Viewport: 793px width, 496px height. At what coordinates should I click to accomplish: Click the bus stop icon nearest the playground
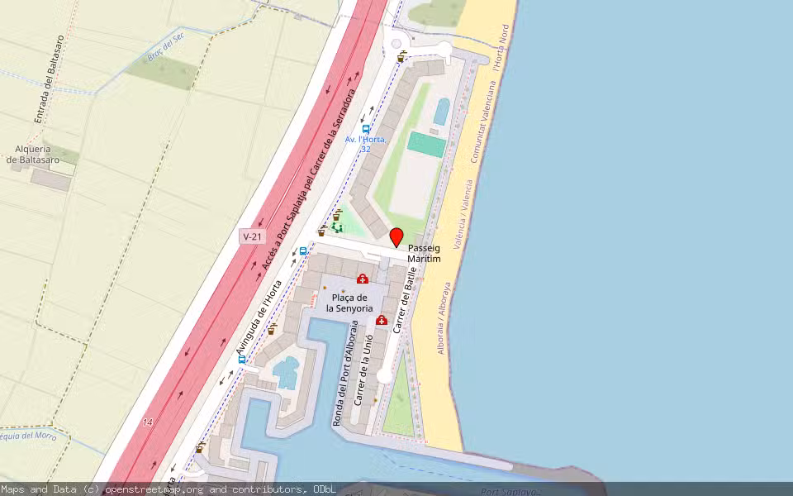(x=303, y=251)
